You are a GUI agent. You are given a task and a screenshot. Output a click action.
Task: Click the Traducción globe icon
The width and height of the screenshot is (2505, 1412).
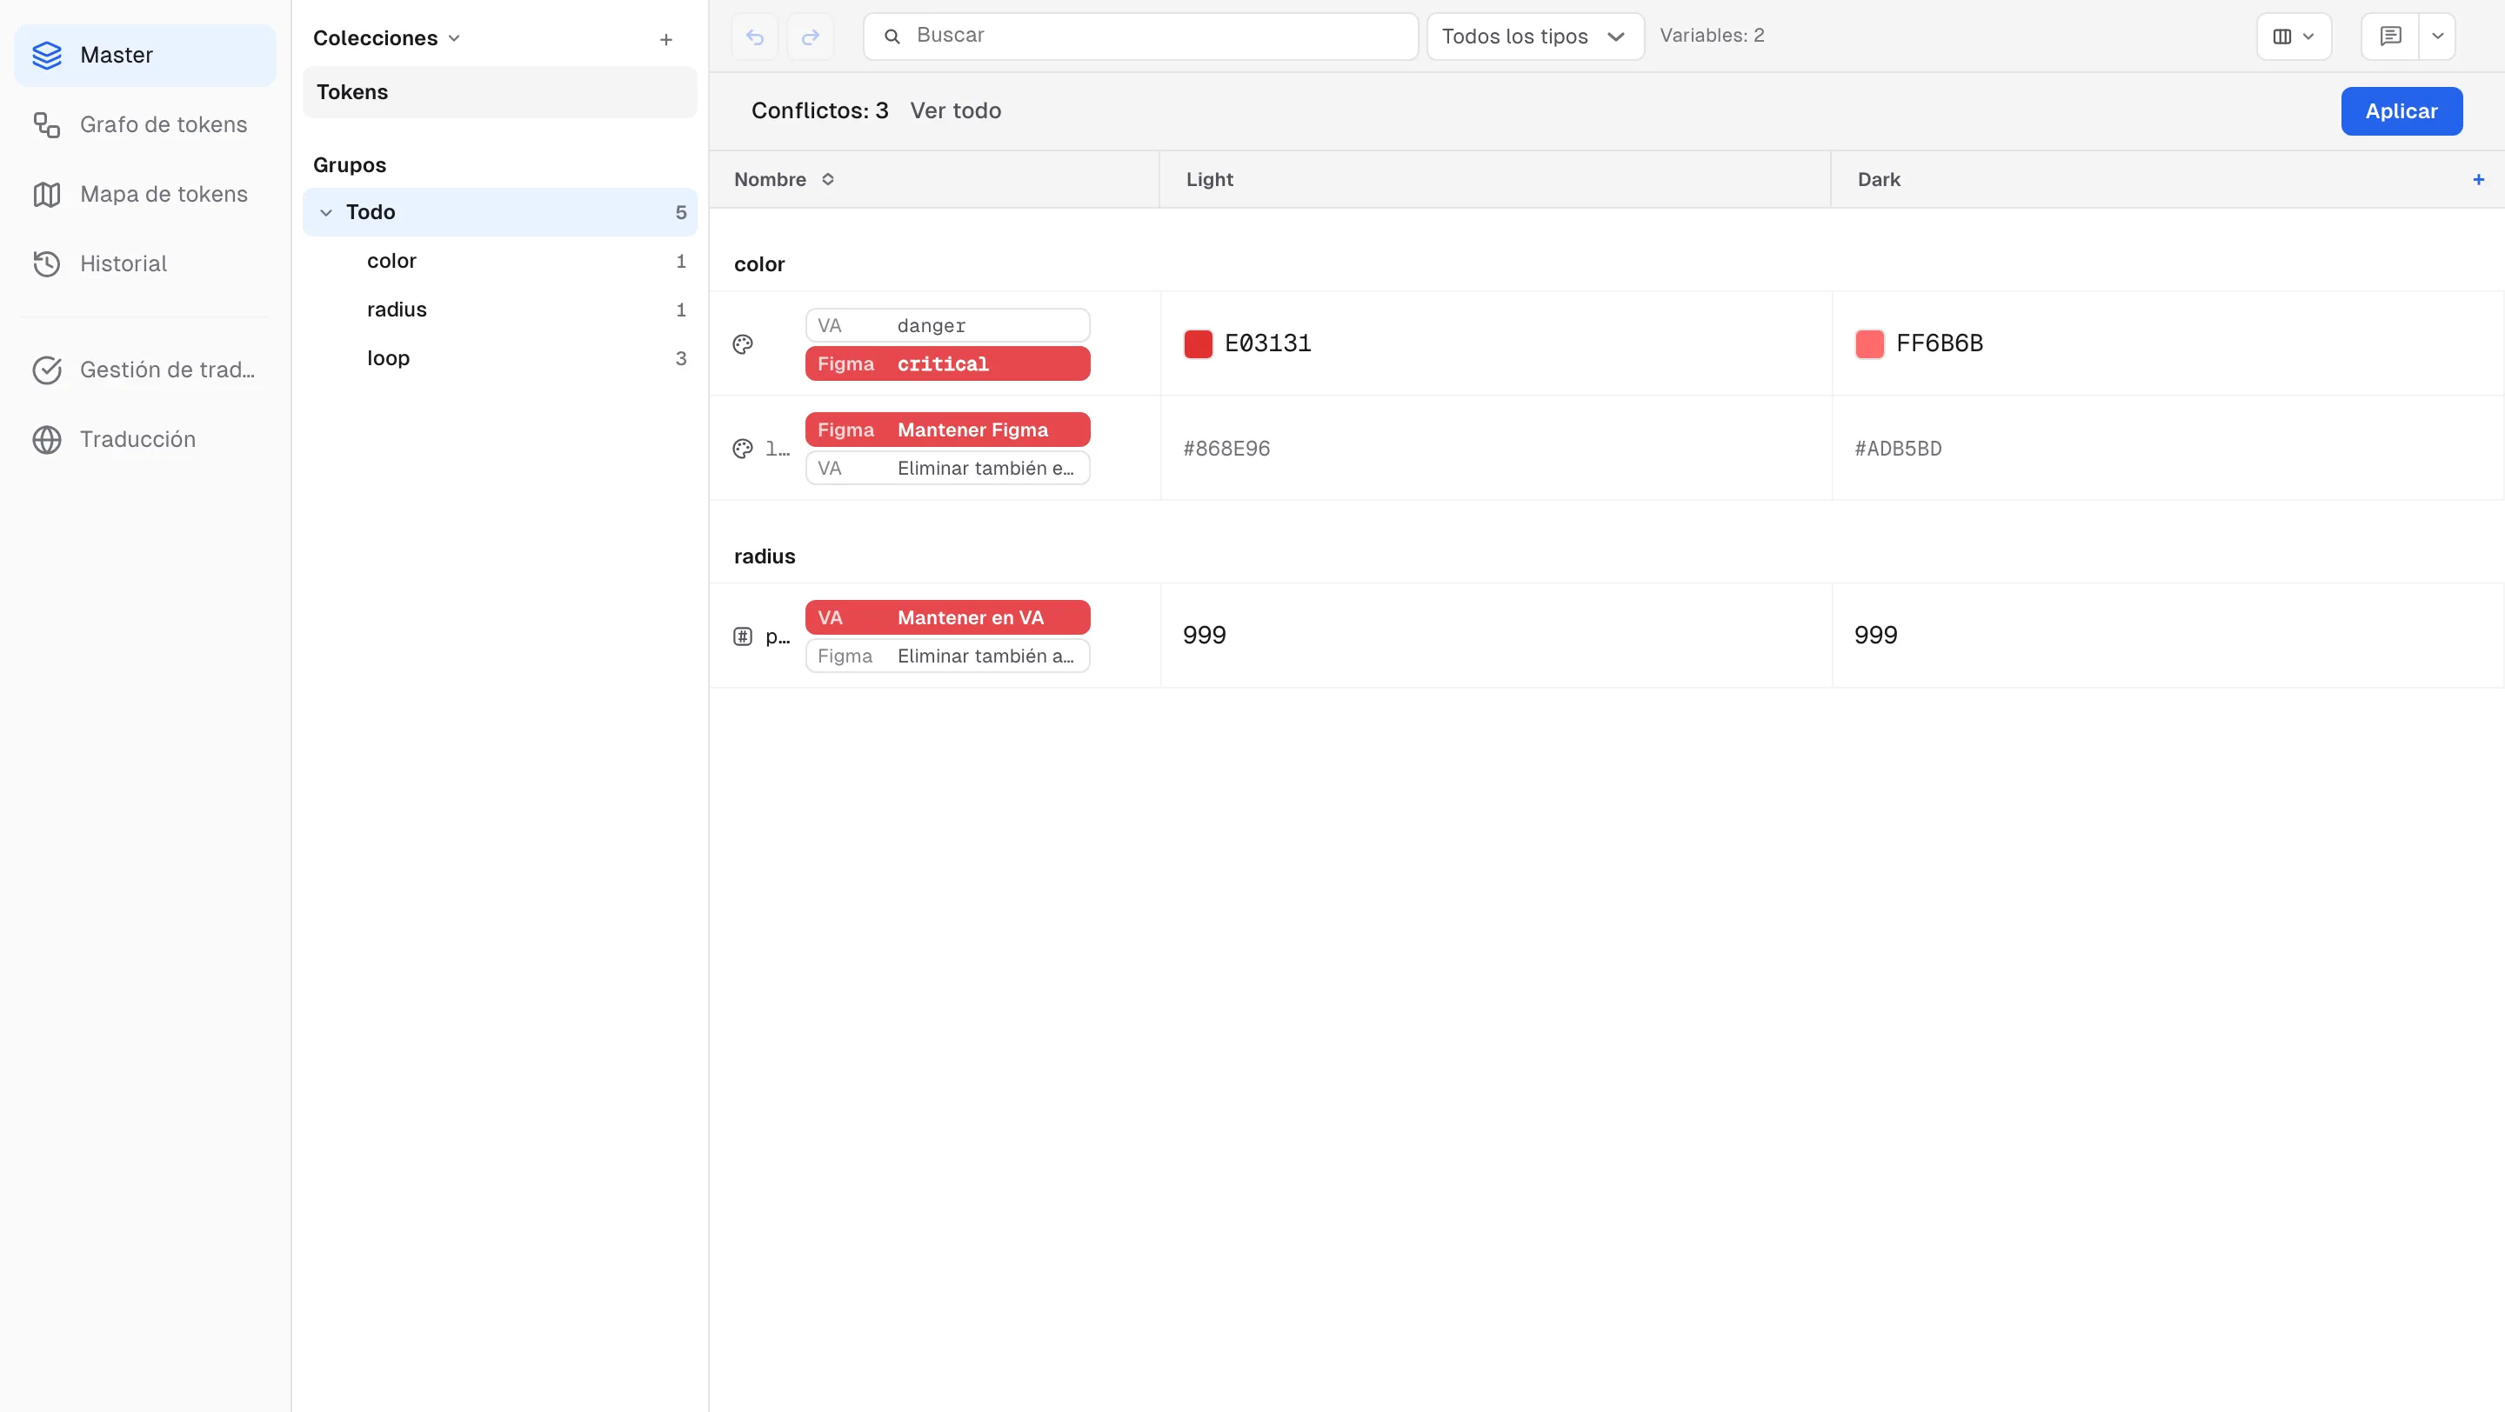47,439
